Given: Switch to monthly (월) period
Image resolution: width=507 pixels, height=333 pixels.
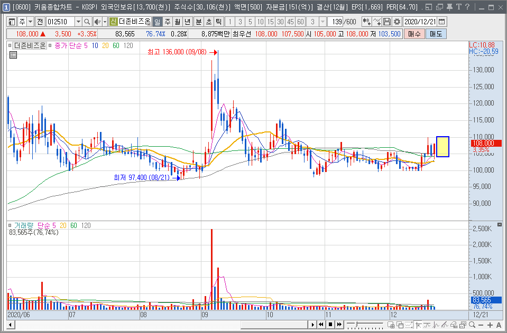Looking at the screenshot, I should point(178,22).
